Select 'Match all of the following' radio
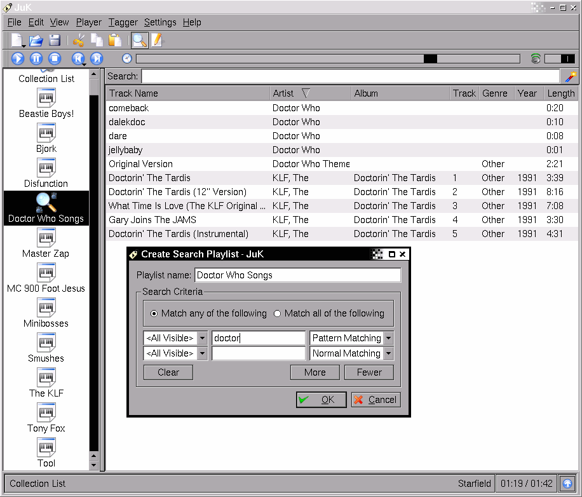582x497 pixels. (x=277, y=313)
